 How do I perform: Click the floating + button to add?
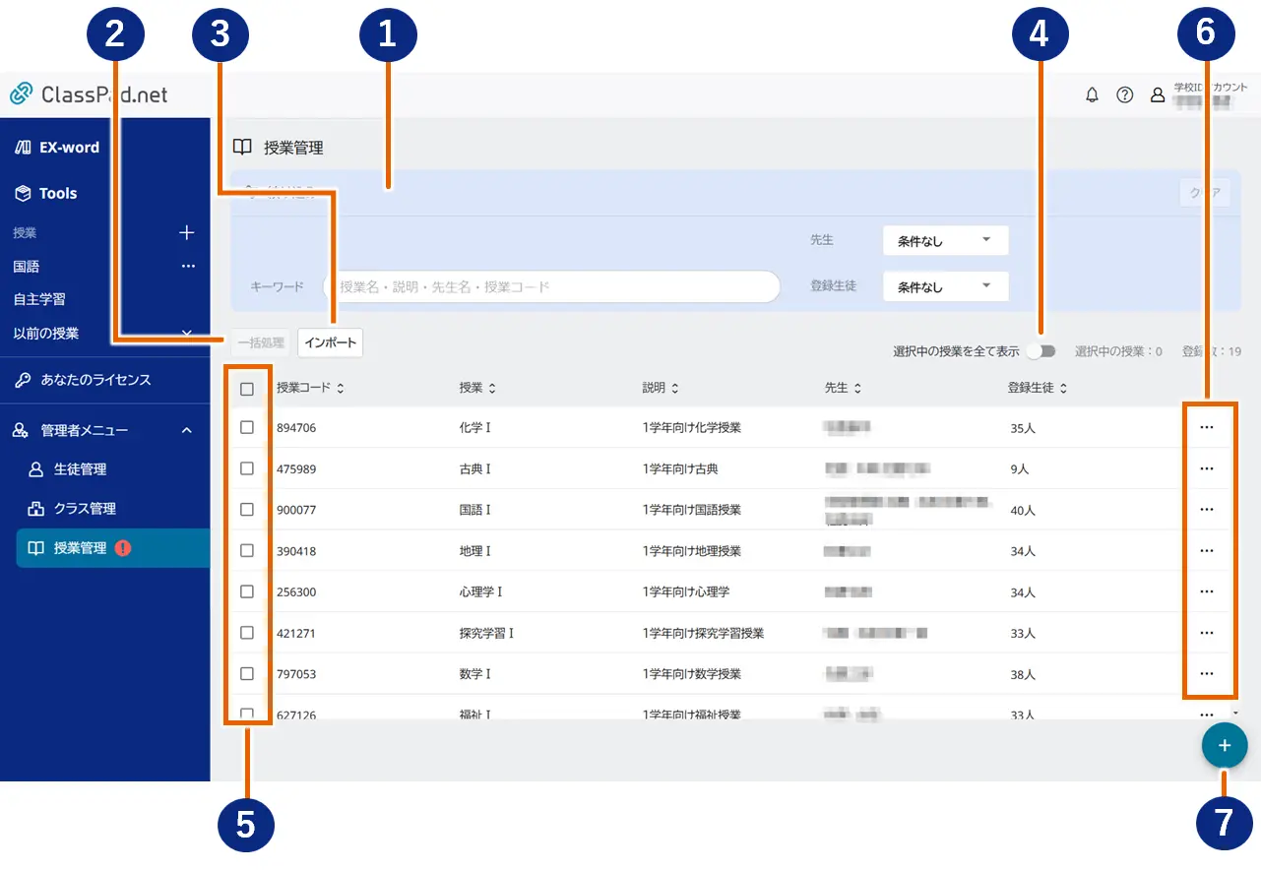tap(1225, 745)
